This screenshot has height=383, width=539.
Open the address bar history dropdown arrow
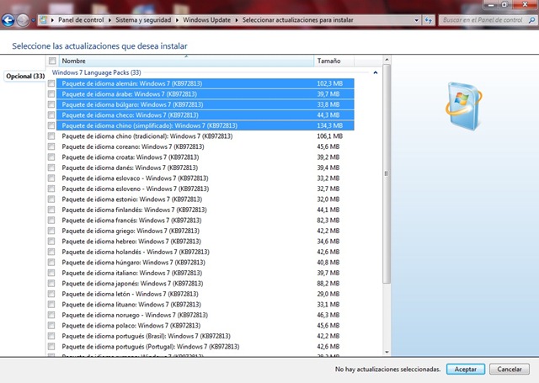point(417,20)
